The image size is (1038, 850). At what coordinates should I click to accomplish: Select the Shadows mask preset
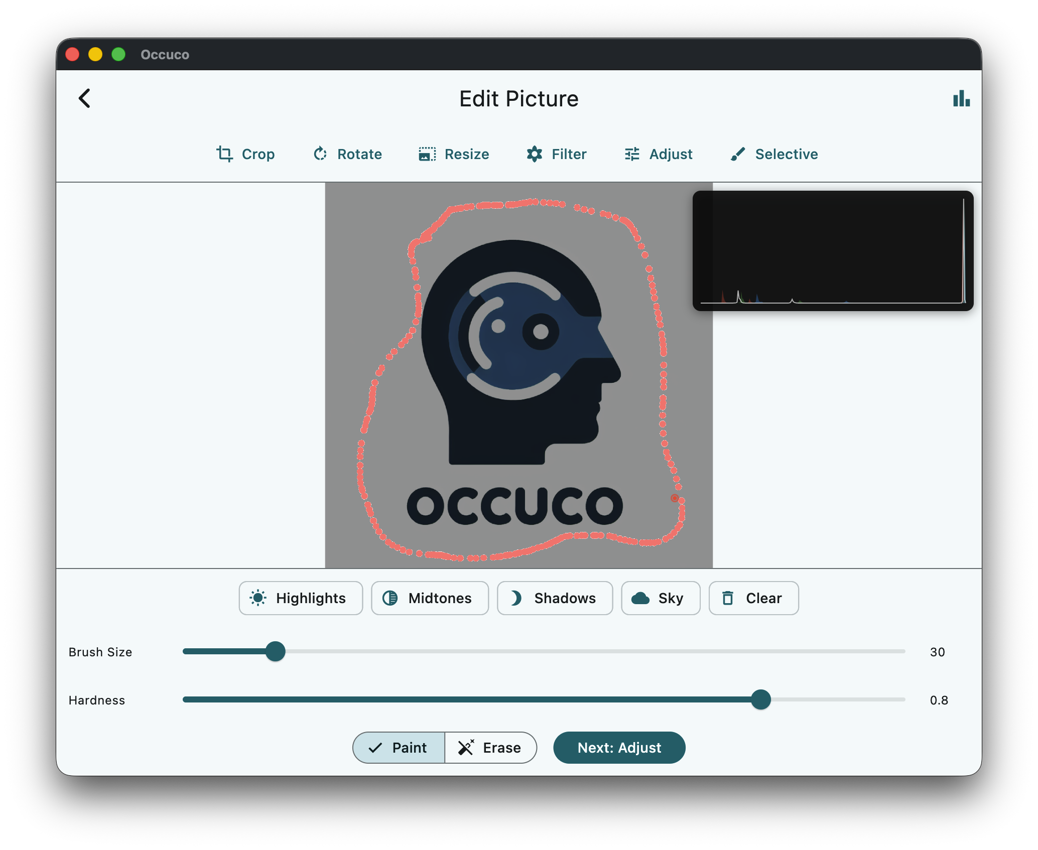click(555, 598)
